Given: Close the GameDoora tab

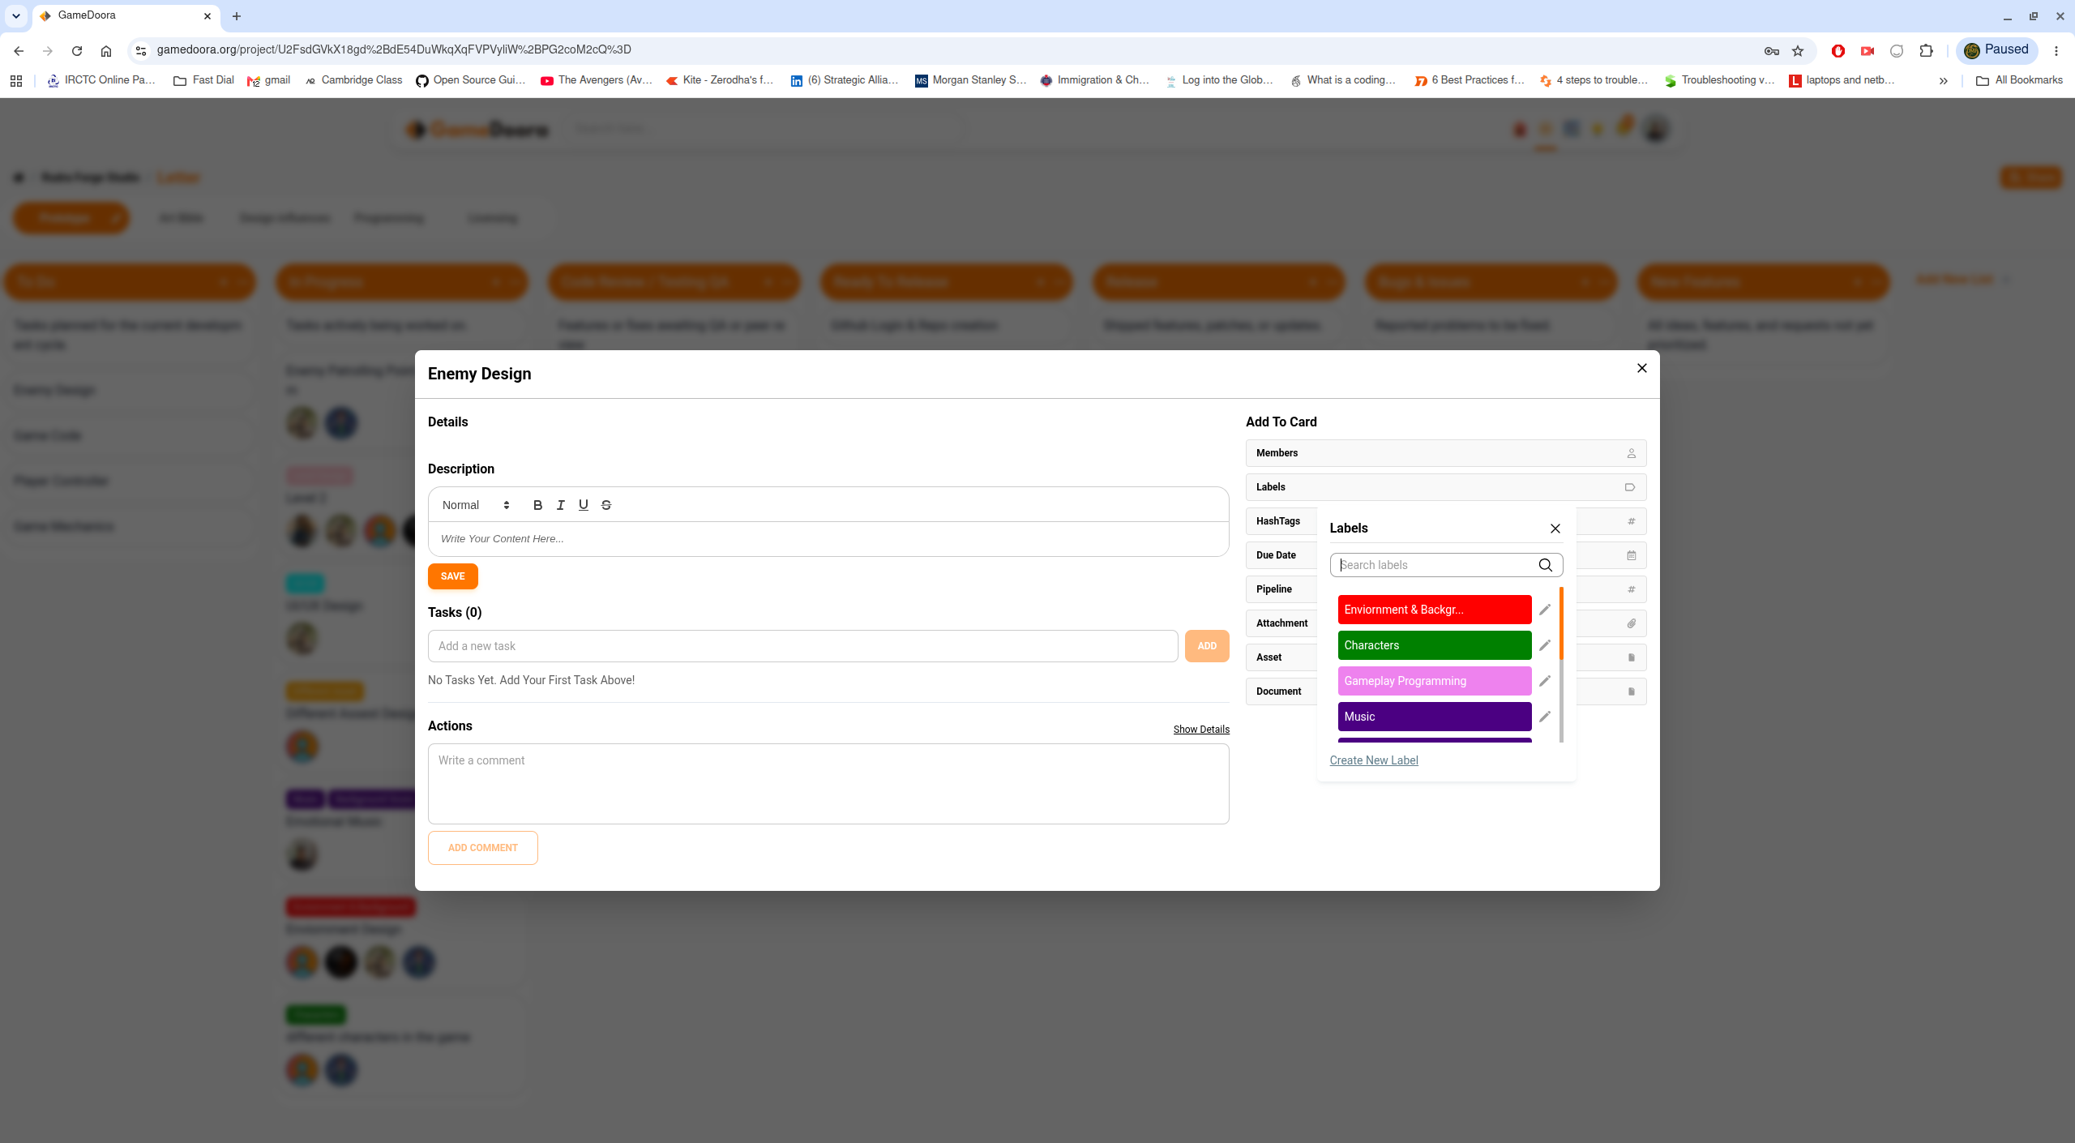Looking at the screenshot, I should [207, 16].
